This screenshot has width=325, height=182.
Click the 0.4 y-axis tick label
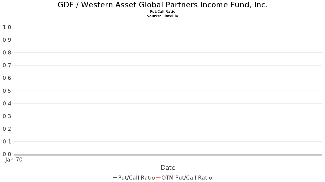click(x=7, y=104)
